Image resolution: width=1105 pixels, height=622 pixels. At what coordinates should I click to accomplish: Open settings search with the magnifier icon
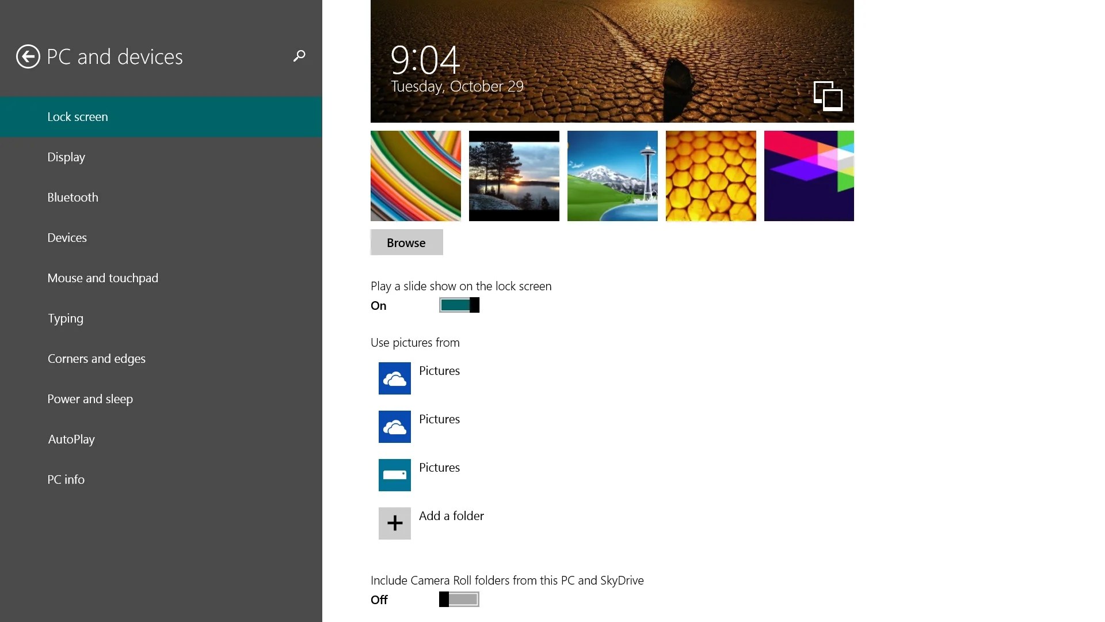(x=299, y=56)
